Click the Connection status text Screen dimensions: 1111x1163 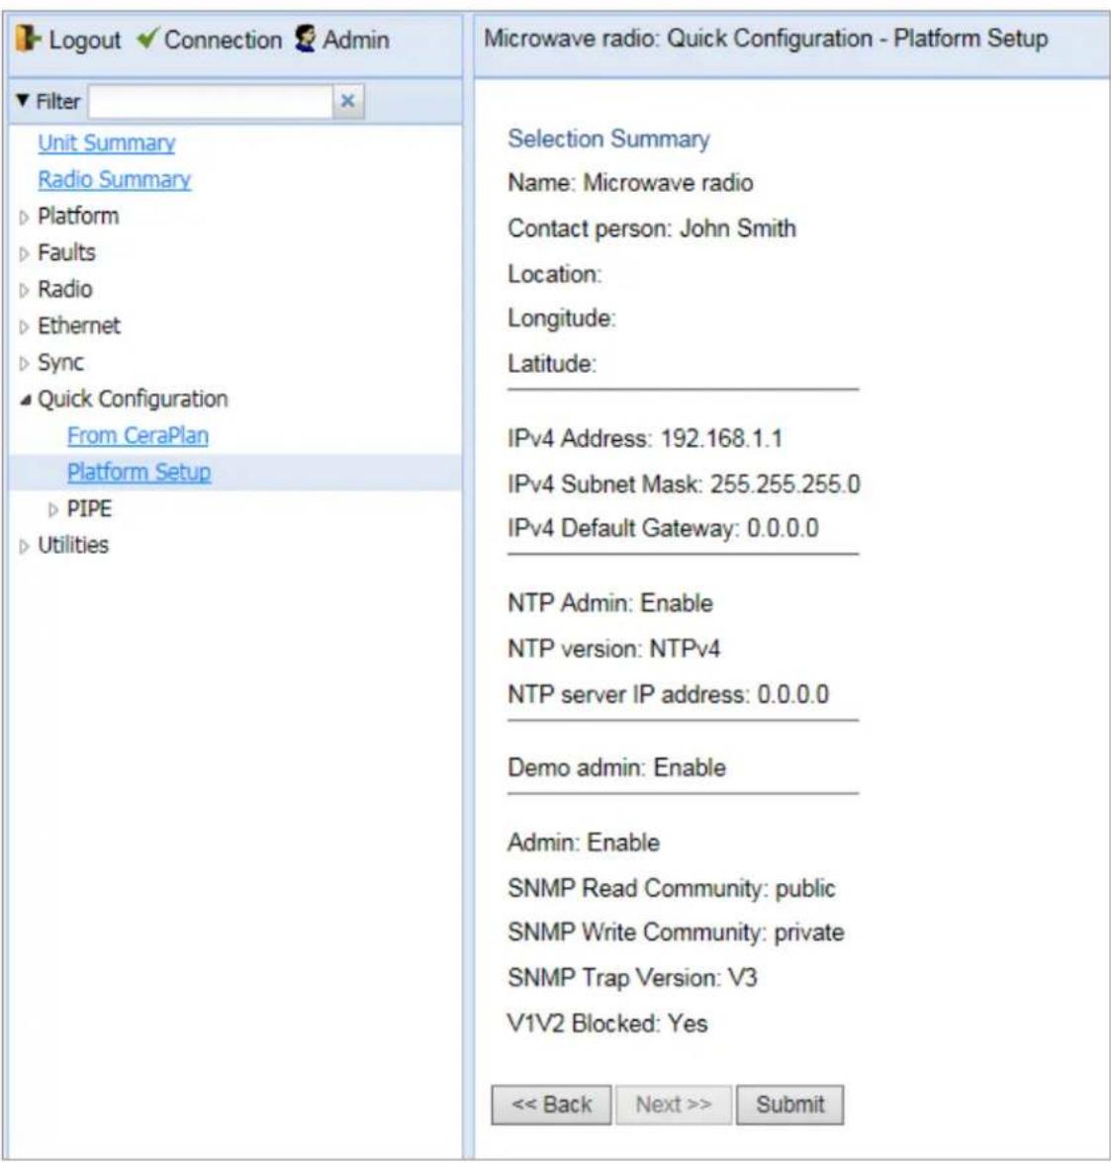click(x=223, y=40)
